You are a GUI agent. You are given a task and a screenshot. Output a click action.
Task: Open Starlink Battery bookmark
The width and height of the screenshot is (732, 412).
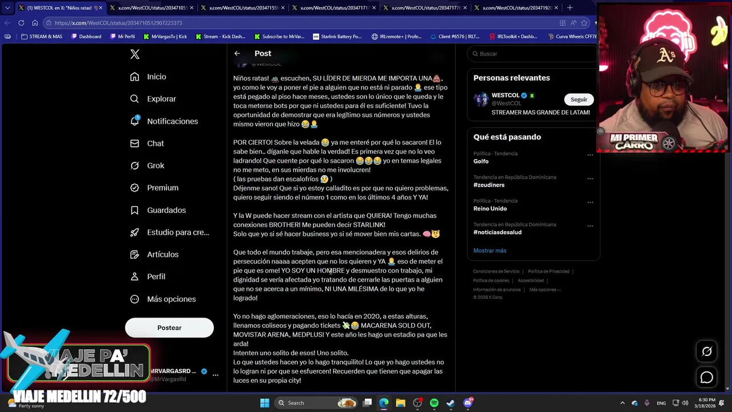coord(337,37)
